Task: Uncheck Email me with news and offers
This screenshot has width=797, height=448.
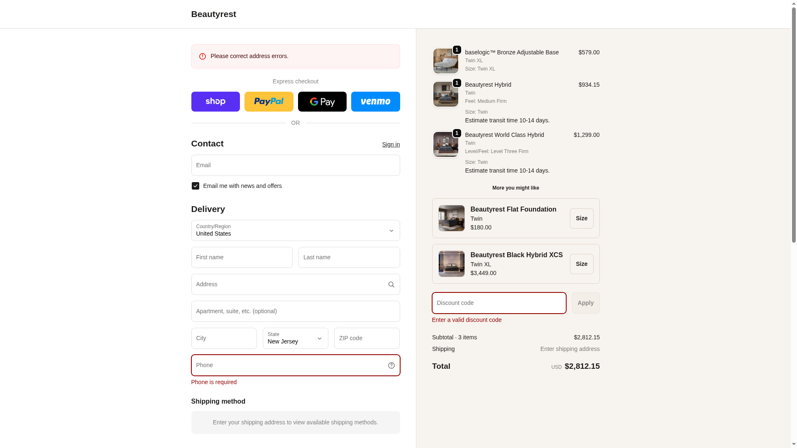Action: point(196,186)
